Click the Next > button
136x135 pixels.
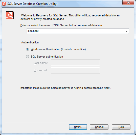pyautogui.click(x=78, y=127)
